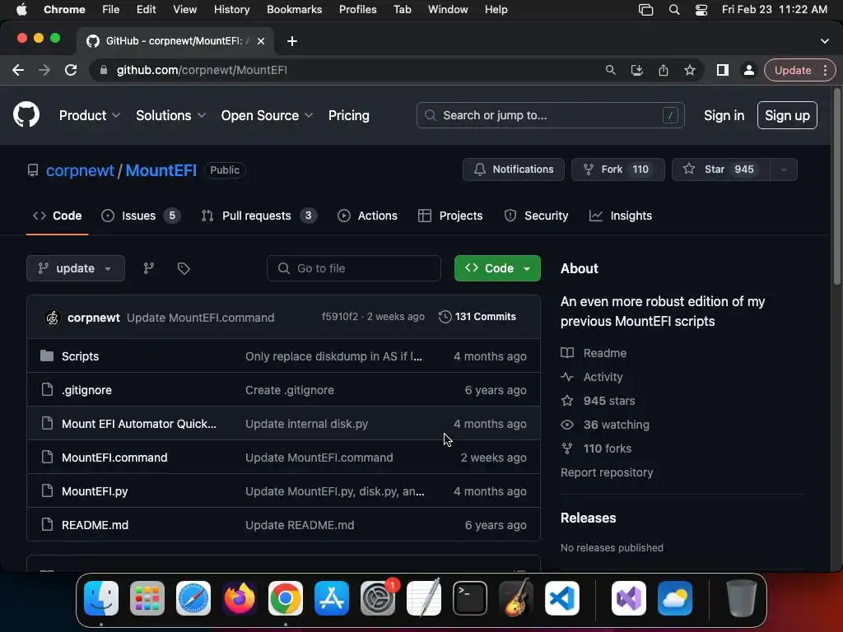
Task: Expand the update branch dropdown
Action: pos(75,268)
